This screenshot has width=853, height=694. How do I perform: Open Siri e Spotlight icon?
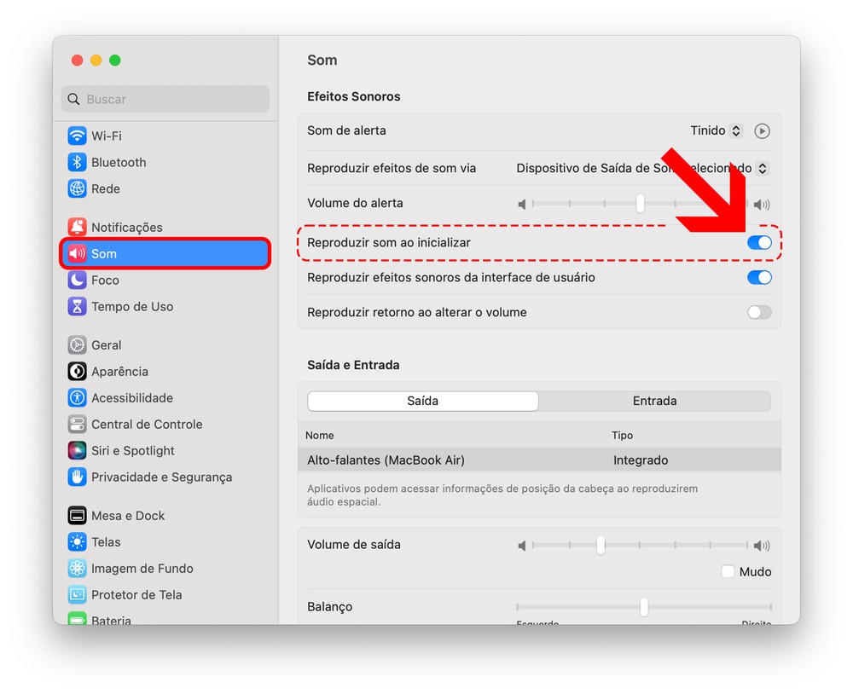tap(77, 450)
